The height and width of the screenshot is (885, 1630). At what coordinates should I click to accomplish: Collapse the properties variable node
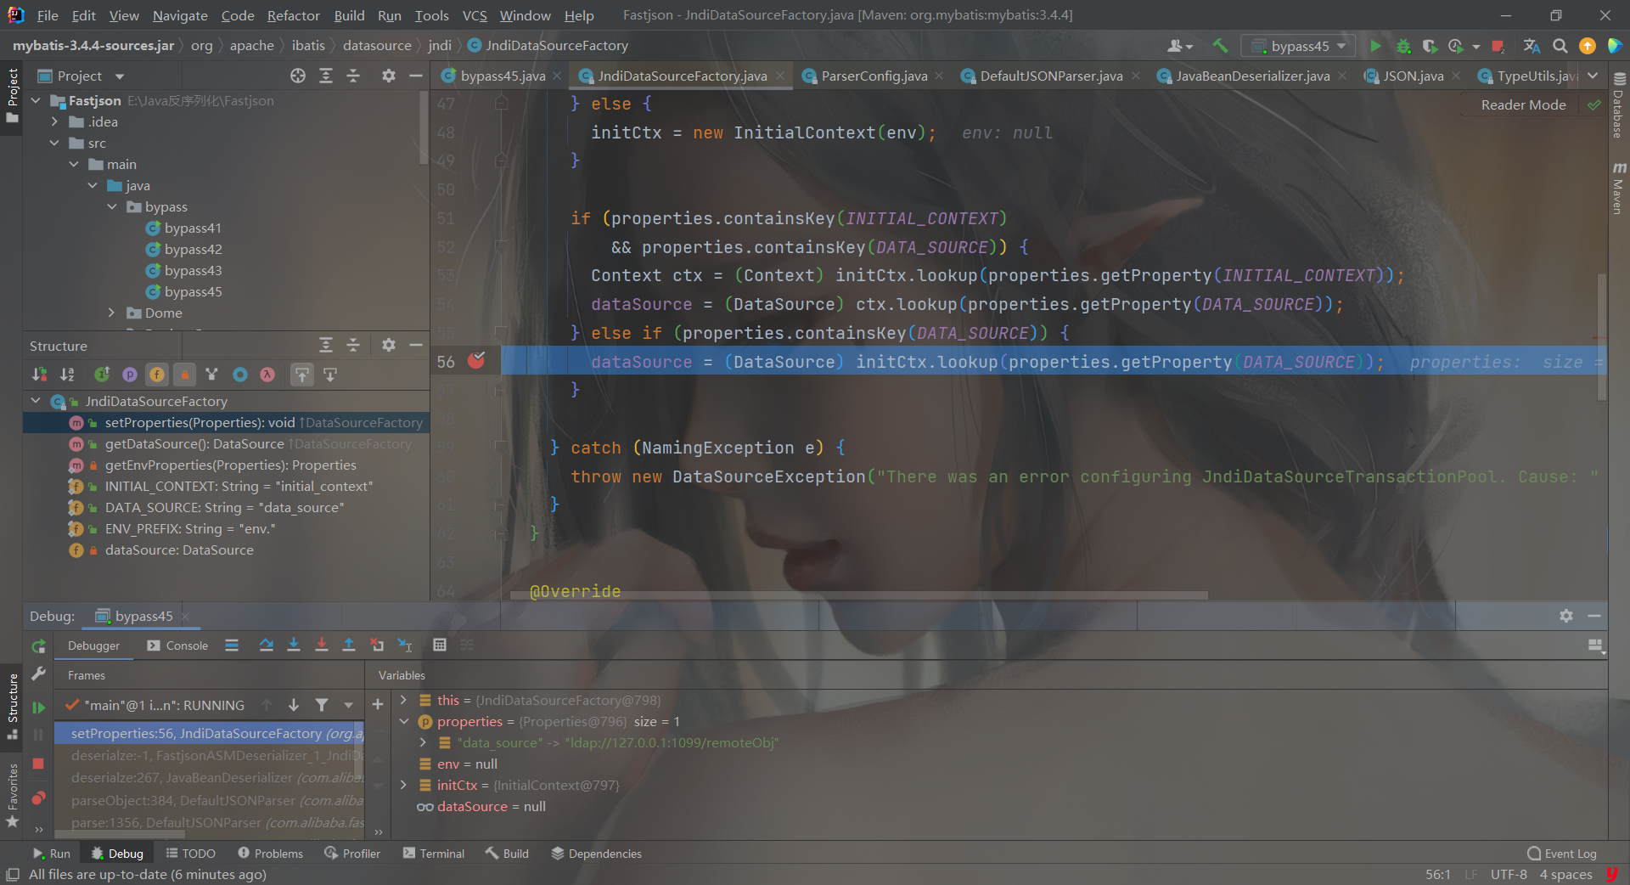(x=404, y=721)
